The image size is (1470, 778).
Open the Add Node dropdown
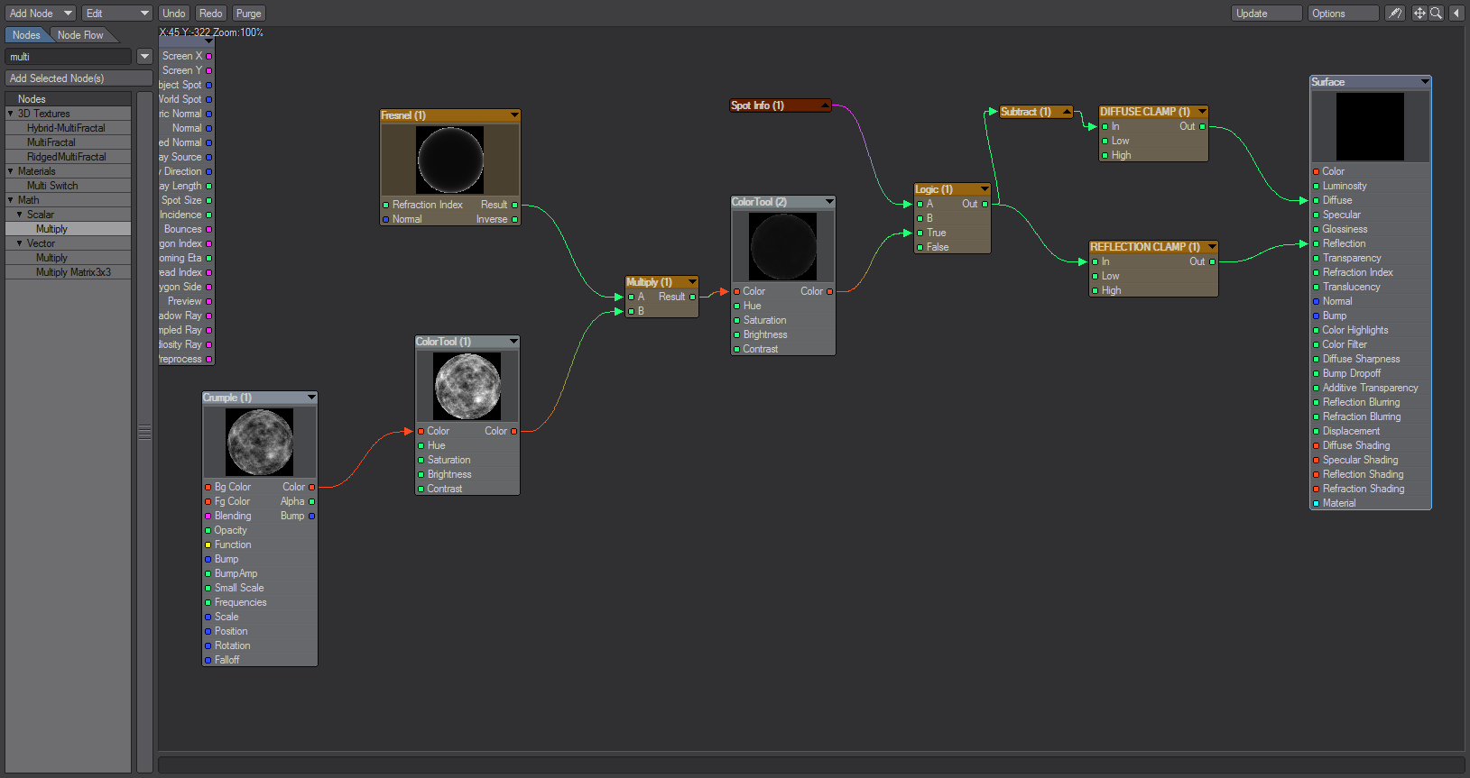[x=41, y=14]
